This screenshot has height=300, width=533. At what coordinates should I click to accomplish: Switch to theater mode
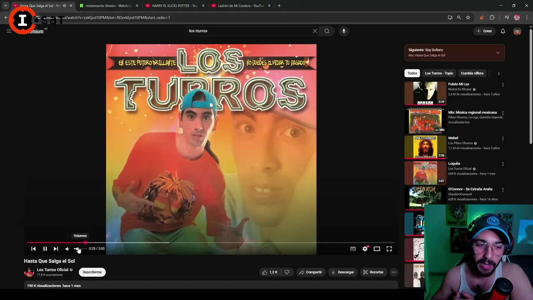point(377,249)
